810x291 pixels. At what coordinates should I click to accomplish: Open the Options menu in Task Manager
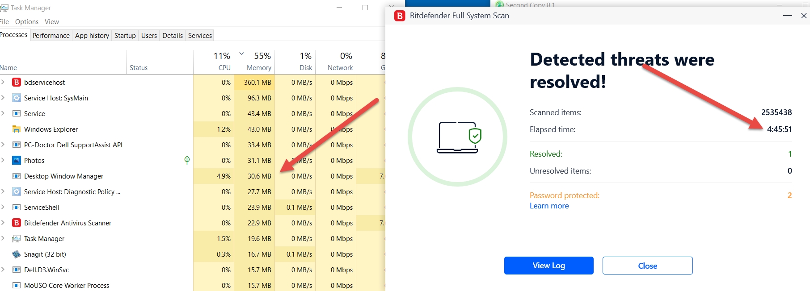click(x=27, y=21)
